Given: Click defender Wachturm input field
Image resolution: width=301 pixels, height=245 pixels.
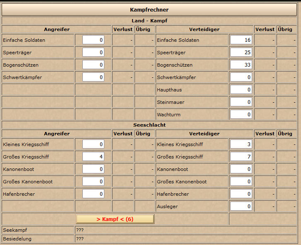Looking at the screenshot, I should (x=241, y=115).
